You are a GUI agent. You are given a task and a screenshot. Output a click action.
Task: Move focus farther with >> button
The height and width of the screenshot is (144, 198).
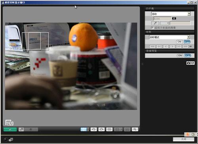[x=179, y=47]
